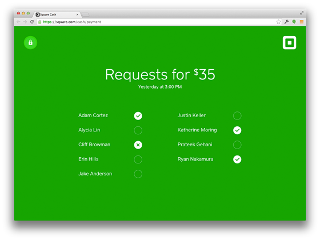The height and width of the screenshot is (240, 320).
Task: Select the Square Cash browser tab
Action: pyautogui.click(x=57, y=14)
